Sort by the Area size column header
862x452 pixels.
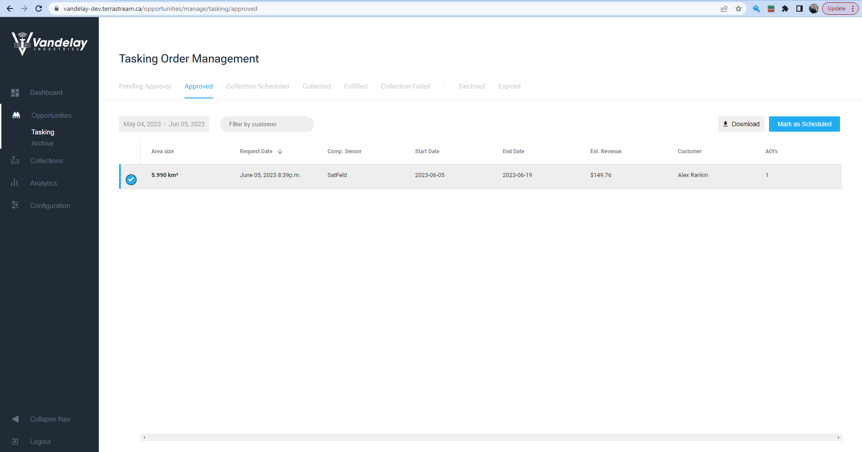163,151
